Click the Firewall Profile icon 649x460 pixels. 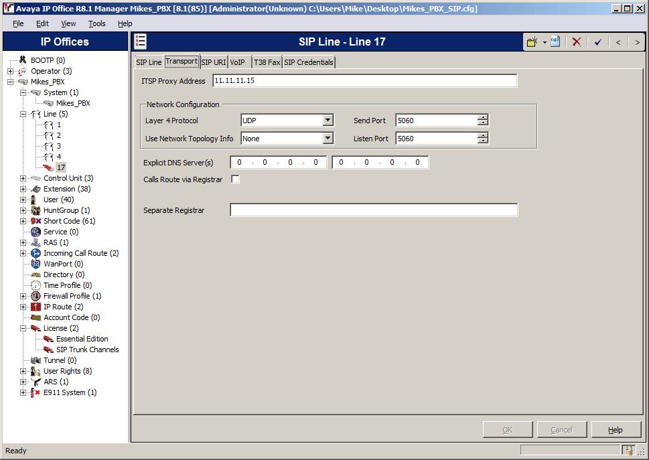36,296
